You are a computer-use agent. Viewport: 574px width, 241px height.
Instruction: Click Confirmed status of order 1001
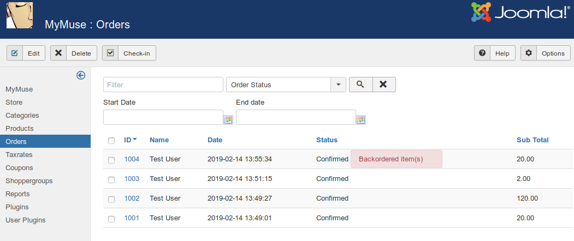(333, 218)
